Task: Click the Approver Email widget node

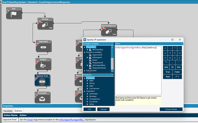Action: point(43,81)
